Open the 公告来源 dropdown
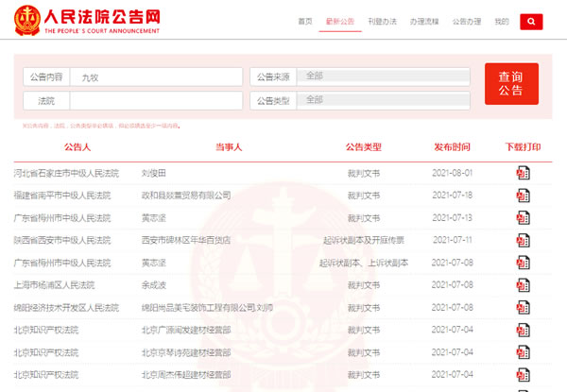The image size is (567, 392). point(383,77)
